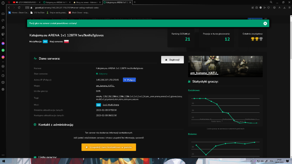Image resolution: width=292 pixels, height=164 pixels.
Task: Open Opera GX menu logo
Action: (x=3, y=3)
